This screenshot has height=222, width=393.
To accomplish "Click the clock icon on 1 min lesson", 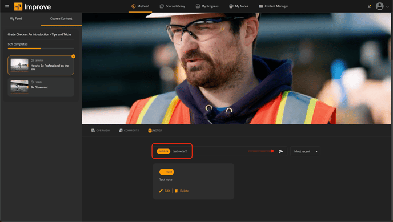I will [33, 82].
